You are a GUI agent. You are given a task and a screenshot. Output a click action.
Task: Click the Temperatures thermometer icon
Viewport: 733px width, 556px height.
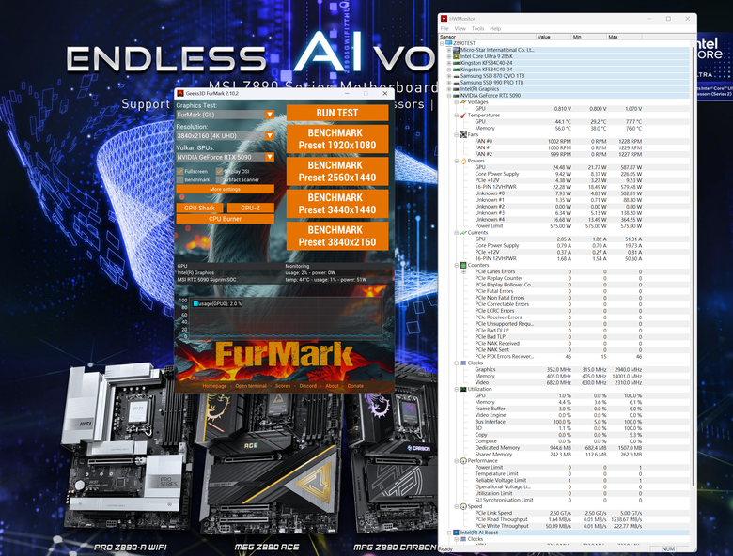463,115
